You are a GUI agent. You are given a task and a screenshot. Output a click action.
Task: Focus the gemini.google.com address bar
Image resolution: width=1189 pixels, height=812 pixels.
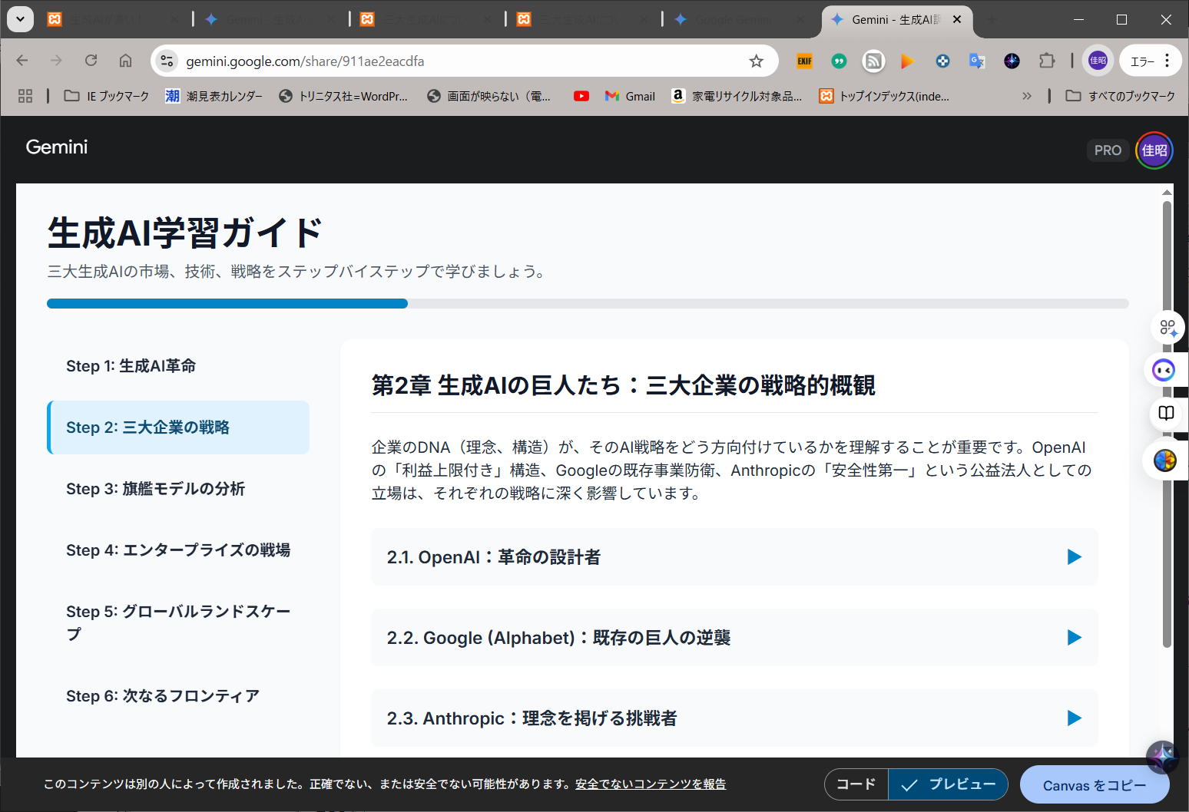coord(464,61)
